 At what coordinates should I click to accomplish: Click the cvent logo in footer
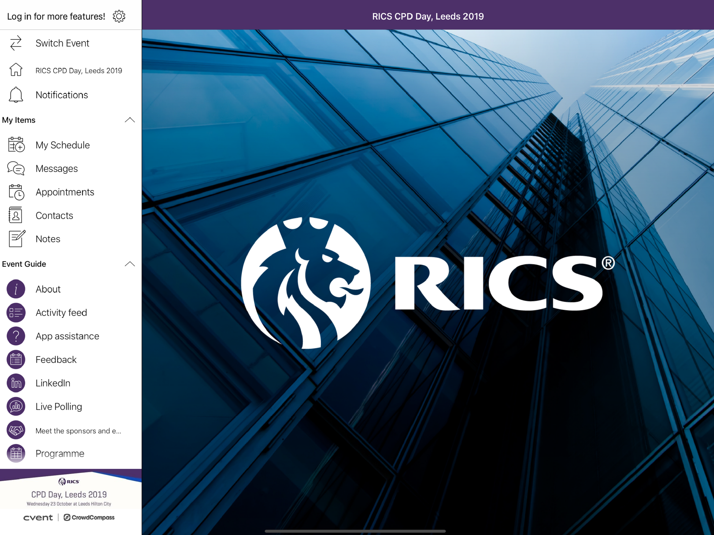38,517
